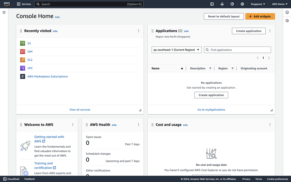Click the S3 service icon
Screen dimensions: 291x182
(23, 43)
